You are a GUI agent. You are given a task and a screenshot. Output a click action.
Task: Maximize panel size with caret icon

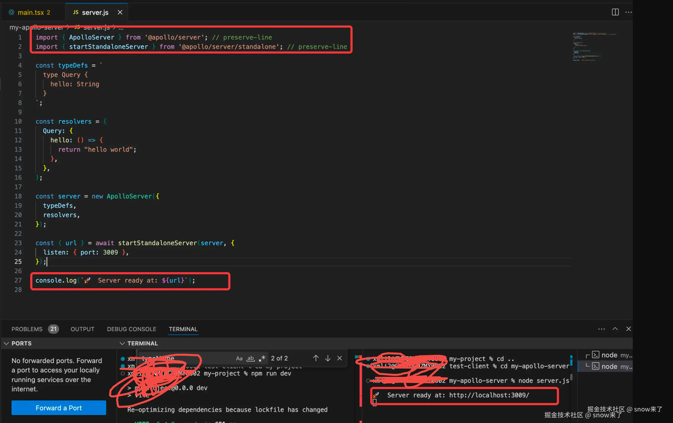[615, 329]
